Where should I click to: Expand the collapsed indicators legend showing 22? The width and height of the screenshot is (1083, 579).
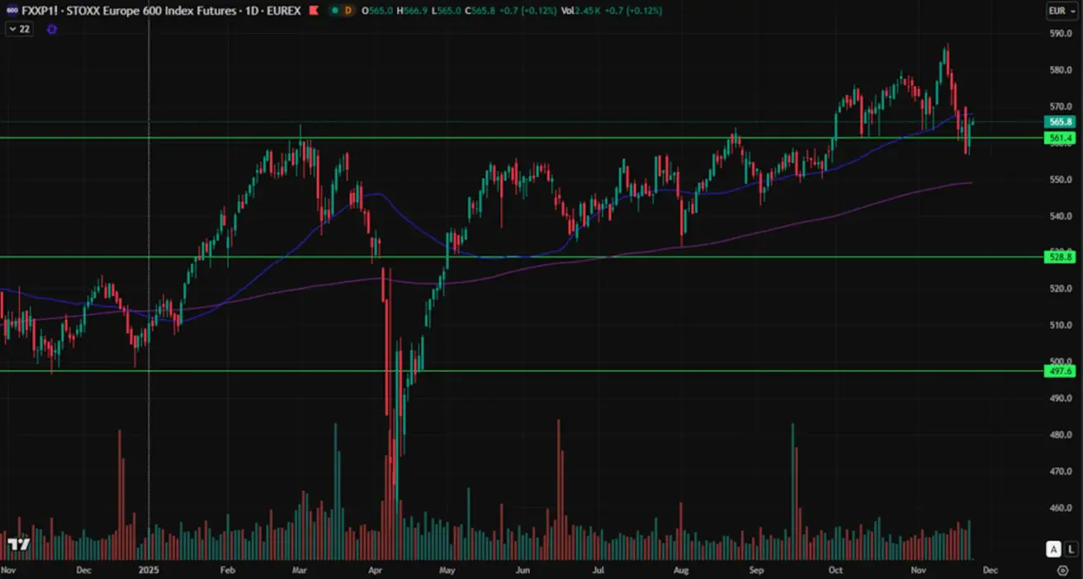coord(19,29)
